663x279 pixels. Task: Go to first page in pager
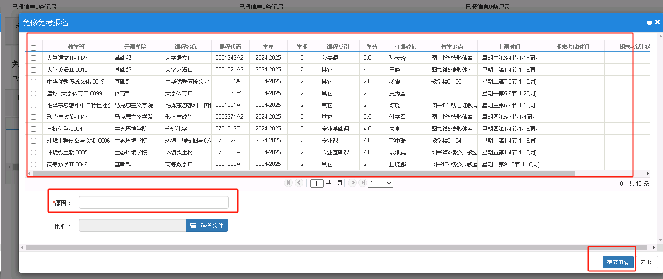coord(289,183)
